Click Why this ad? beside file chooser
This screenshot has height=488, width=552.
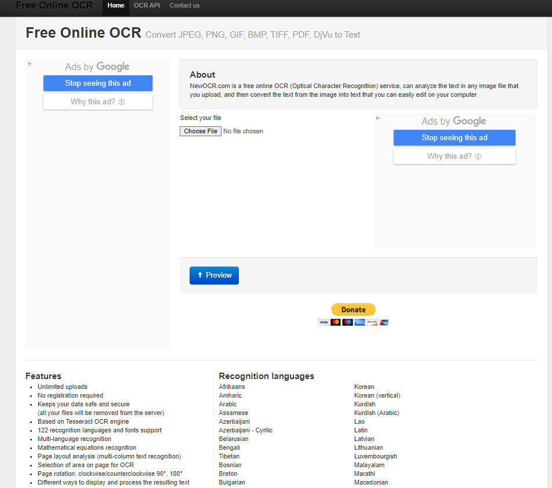[x=455, y=156]
